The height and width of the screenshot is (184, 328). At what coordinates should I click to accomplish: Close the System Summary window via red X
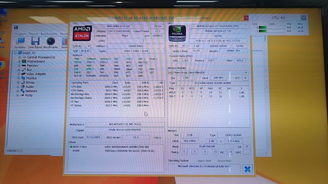pos(246,18)
